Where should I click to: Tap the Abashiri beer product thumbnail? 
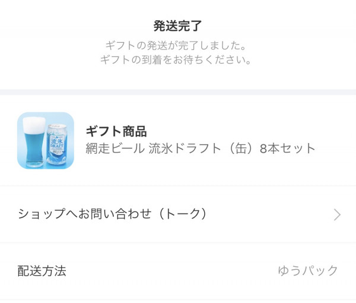[x=46, y=141]
